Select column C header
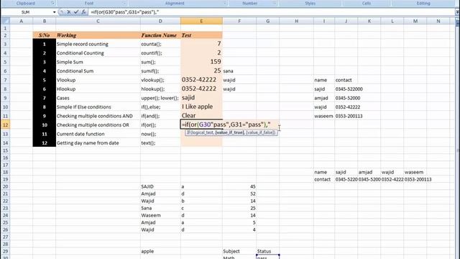 coord(98,21)
